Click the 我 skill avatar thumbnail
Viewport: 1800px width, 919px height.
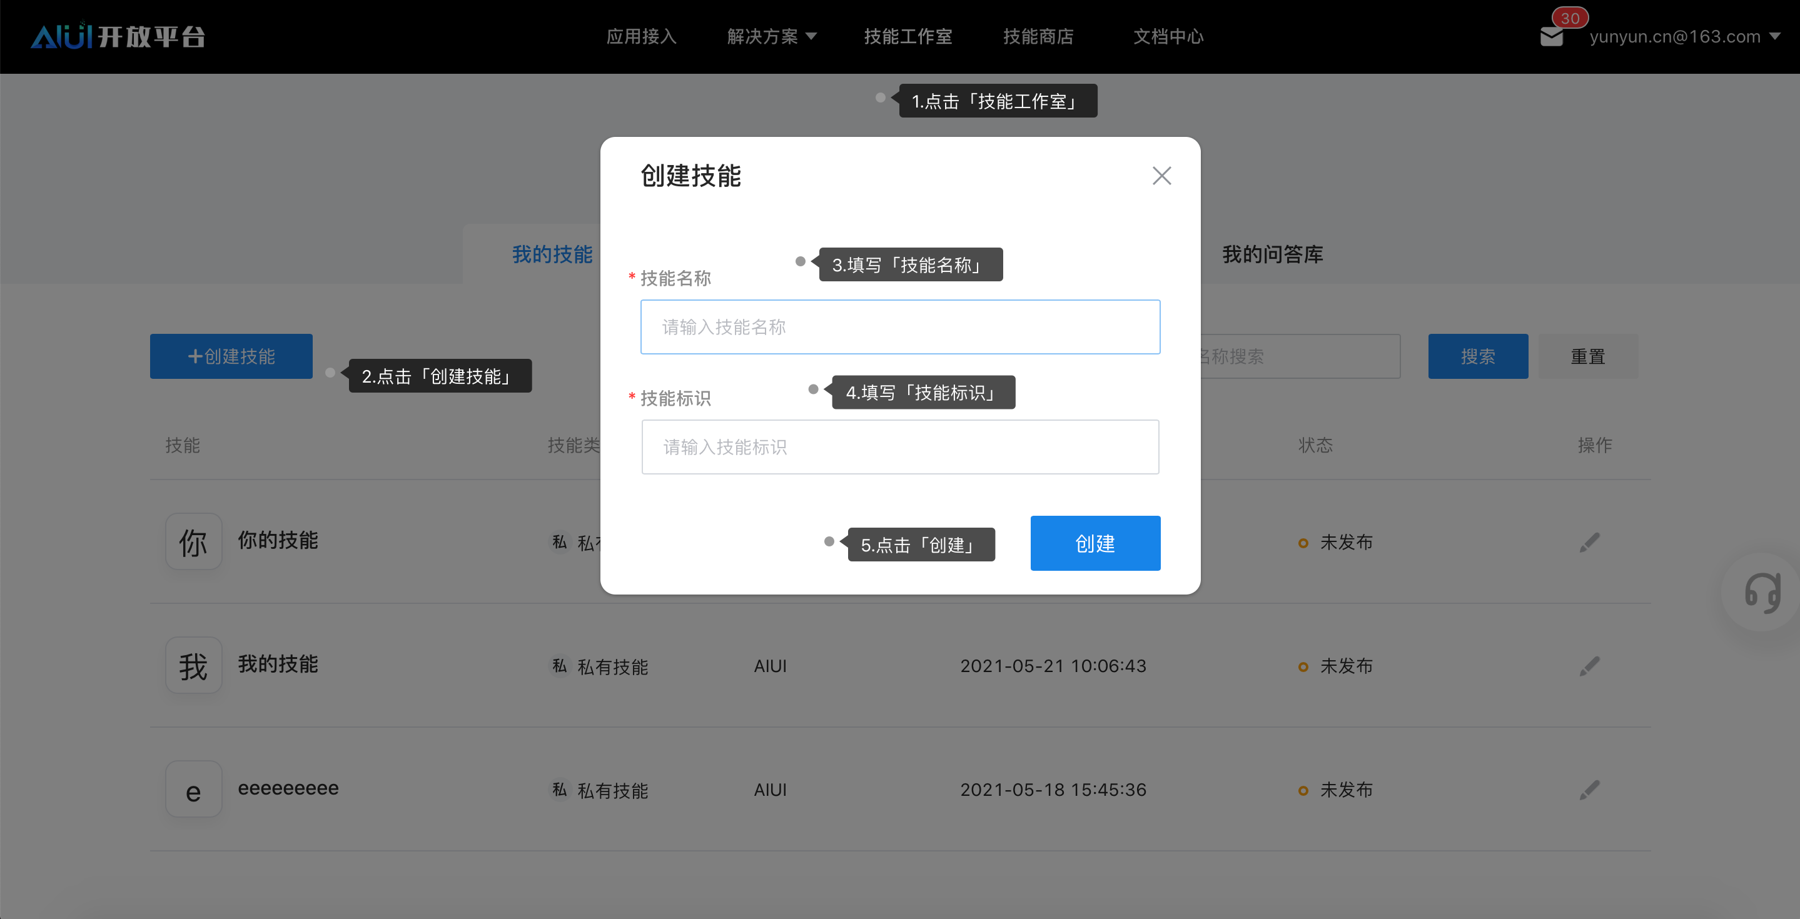point(193,665)
